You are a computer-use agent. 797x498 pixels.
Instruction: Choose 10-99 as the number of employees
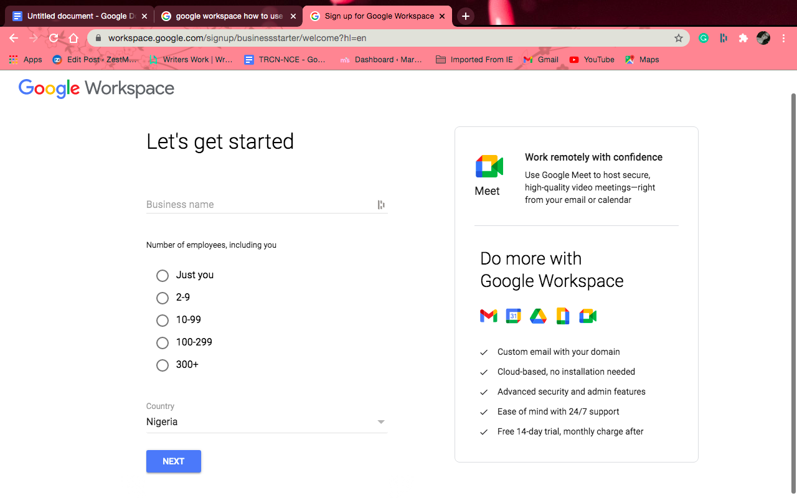point(163,320)
